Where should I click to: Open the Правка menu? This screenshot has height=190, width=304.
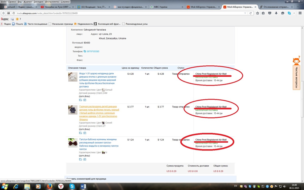12,2
